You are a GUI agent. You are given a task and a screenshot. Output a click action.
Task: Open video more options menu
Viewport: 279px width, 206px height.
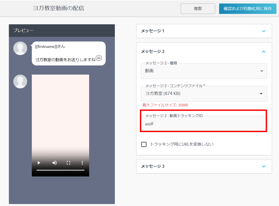coord(82,163)
